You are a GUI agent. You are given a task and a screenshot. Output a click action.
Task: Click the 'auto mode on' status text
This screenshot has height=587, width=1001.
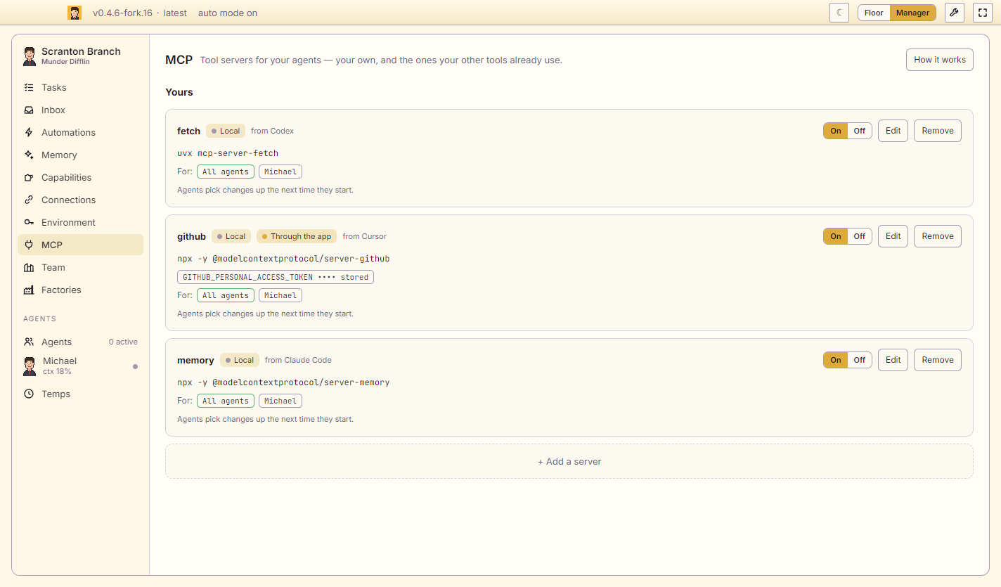pyautogui.click(x=228, y=13)
